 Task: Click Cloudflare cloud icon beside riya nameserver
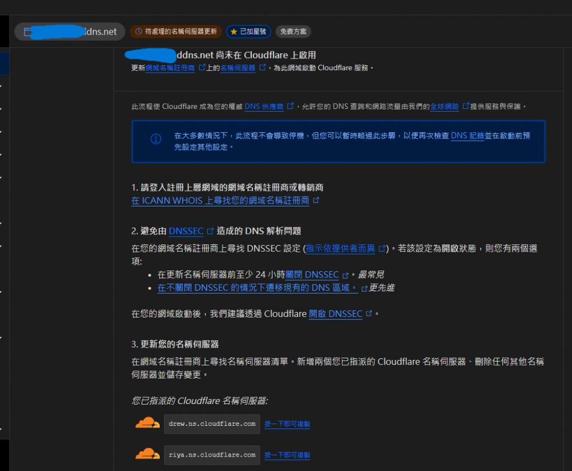(147, 454)
